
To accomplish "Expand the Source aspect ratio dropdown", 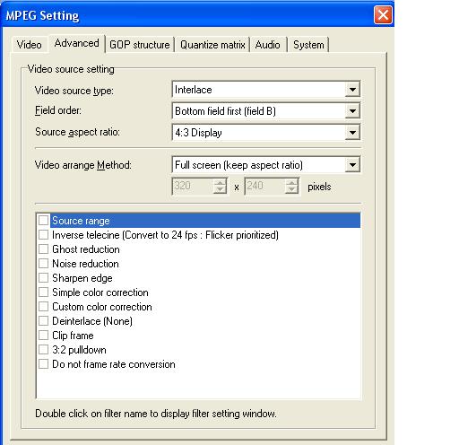I will 352,133.
